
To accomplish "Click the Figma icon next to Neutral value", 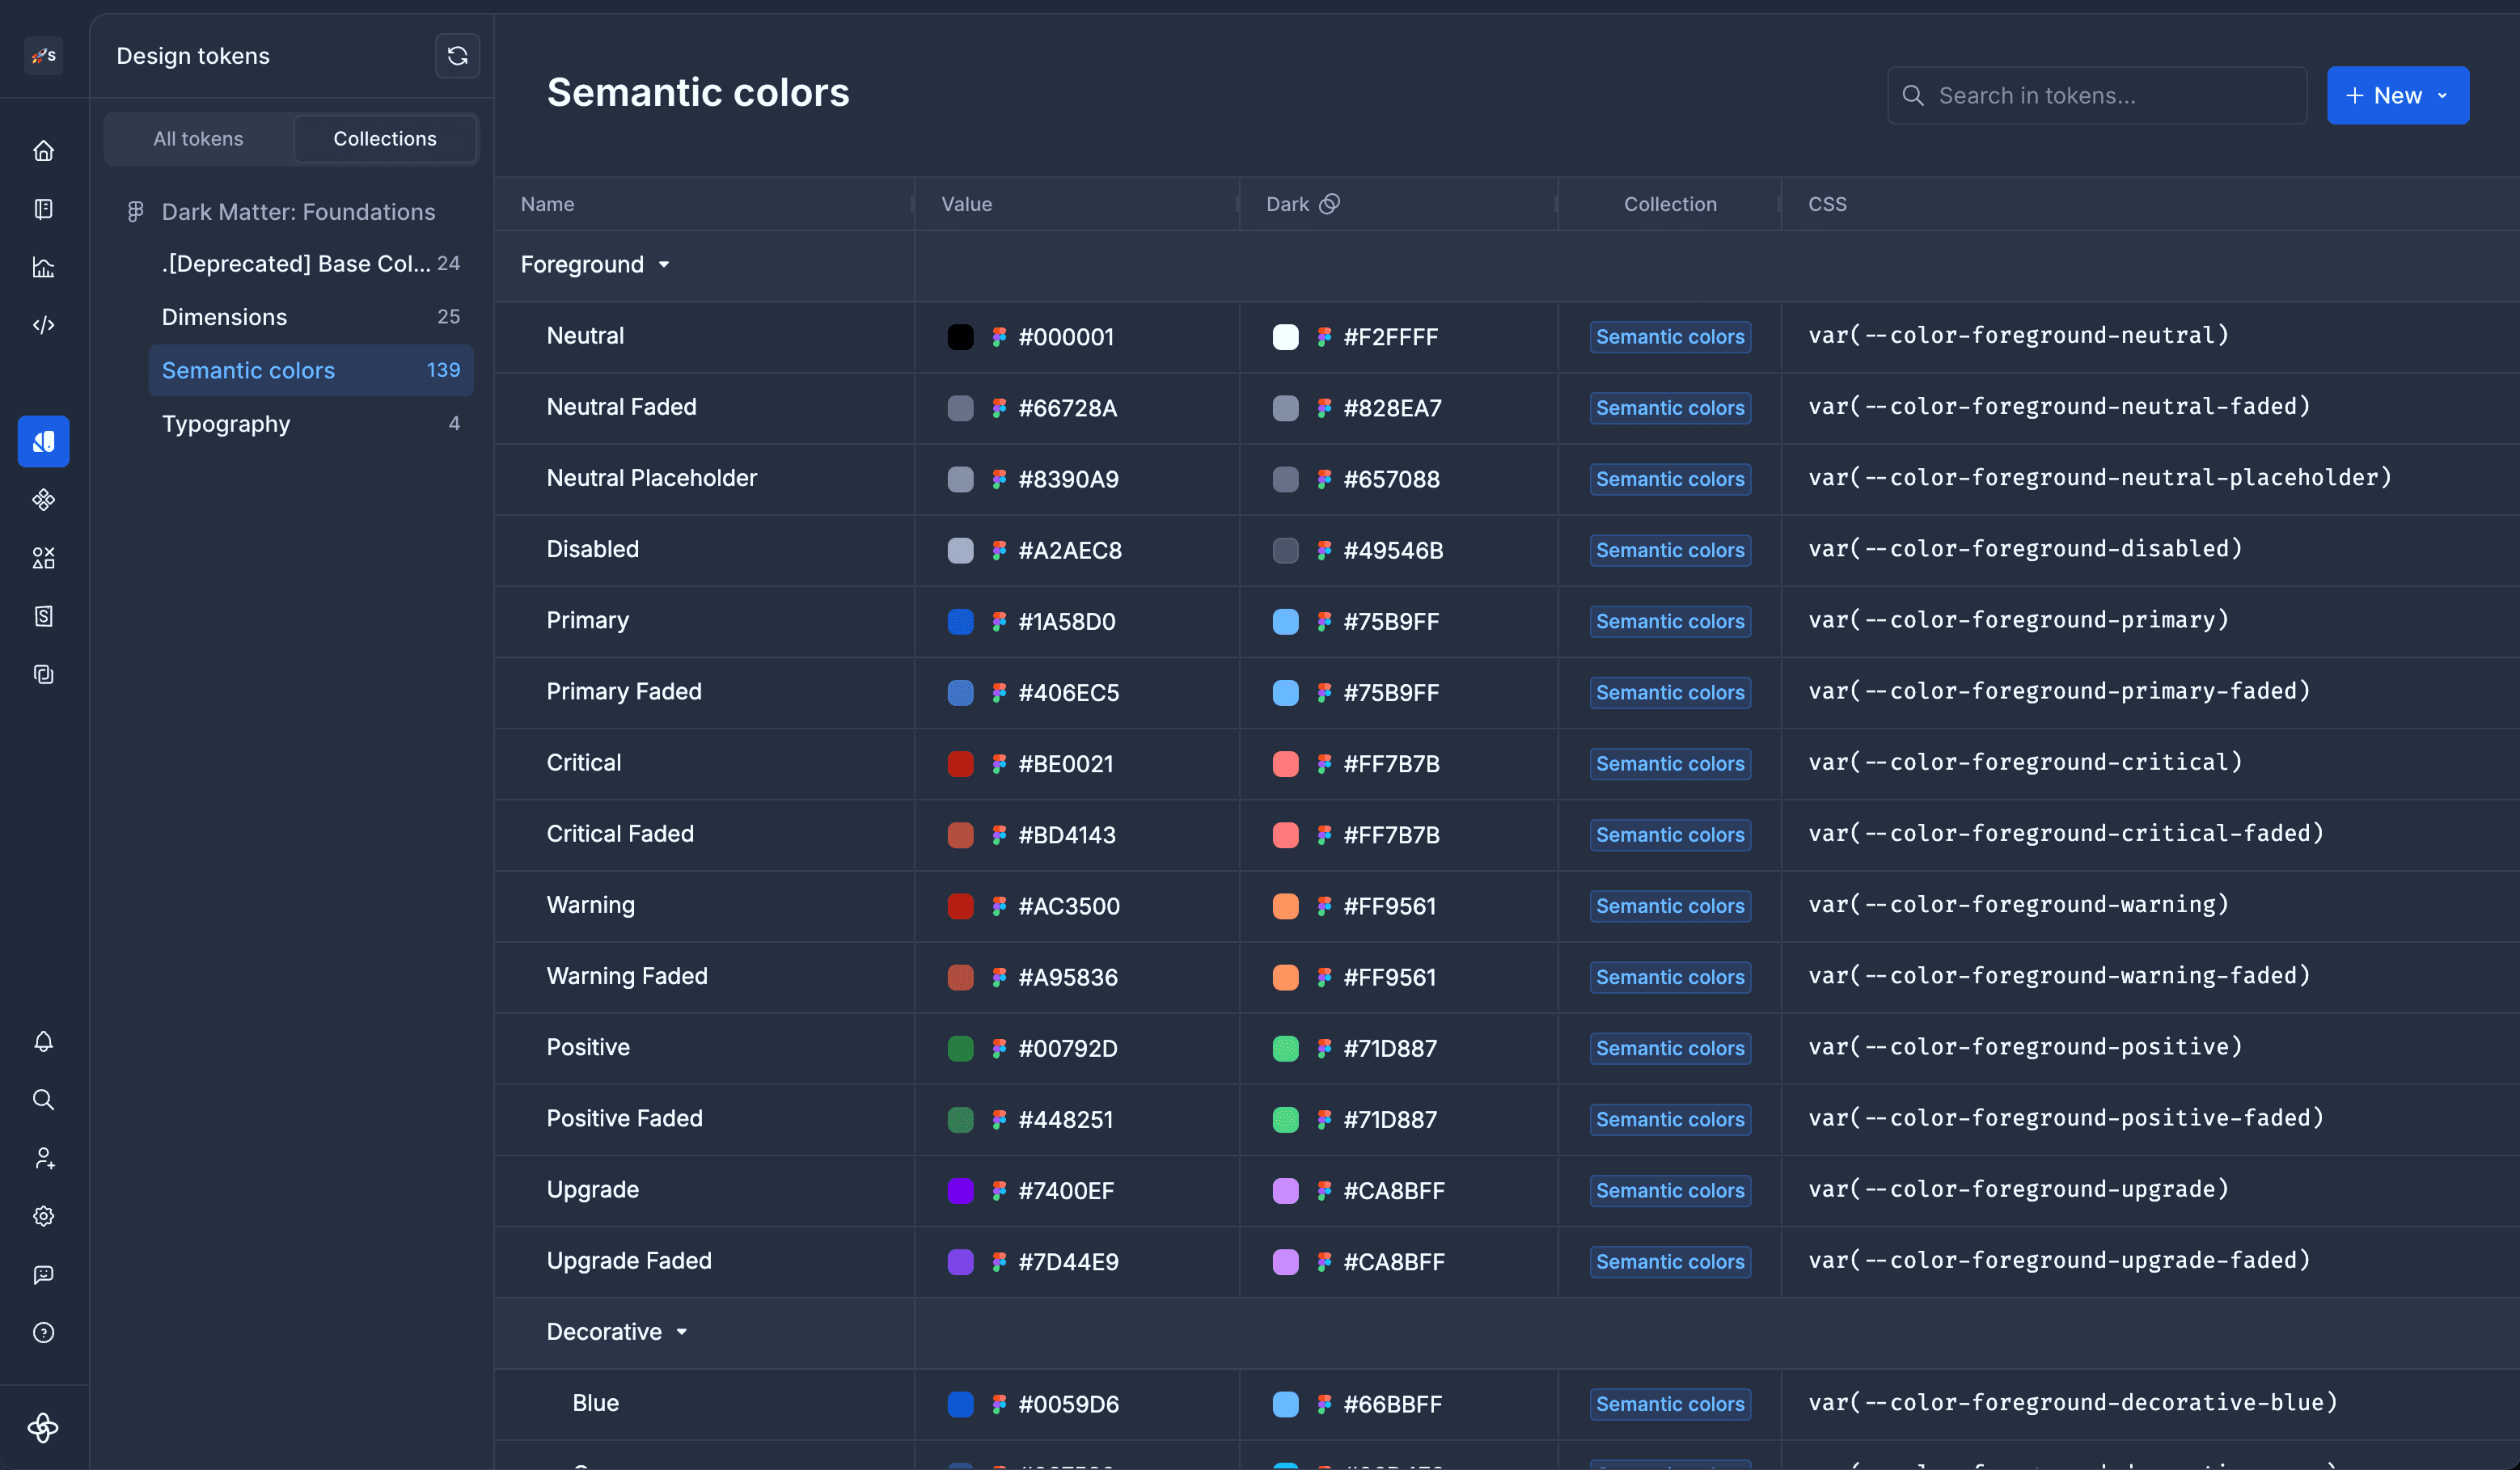I will [1000, 337].
